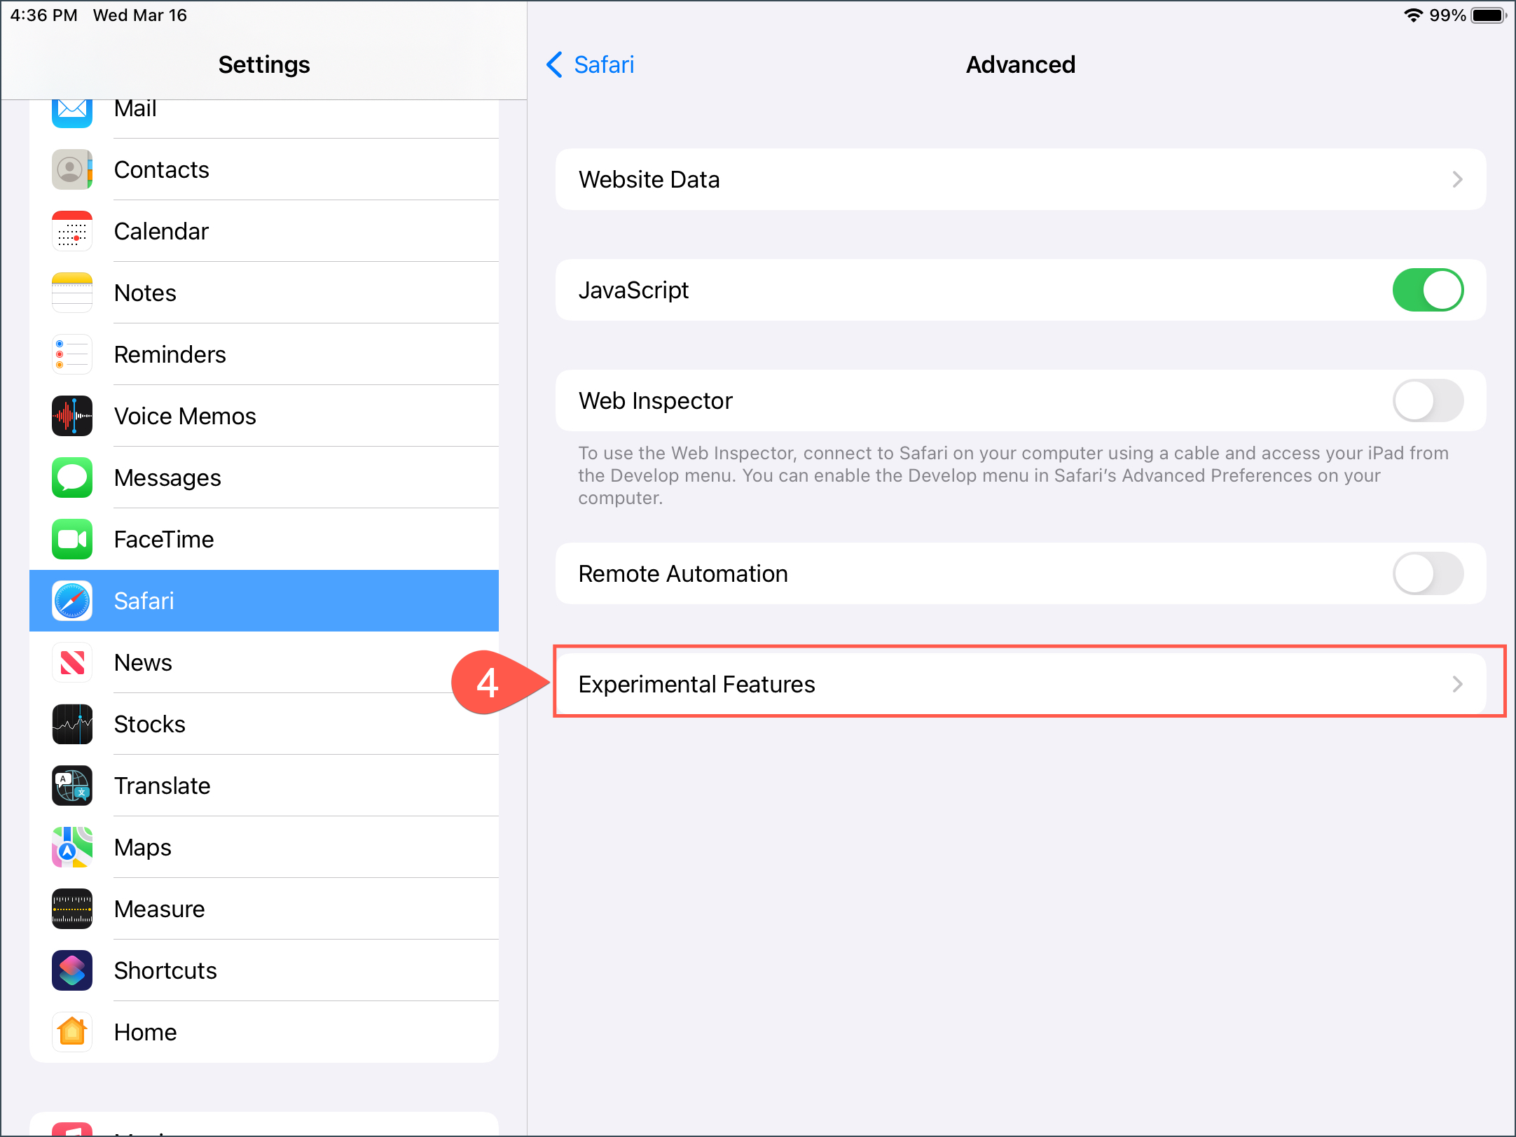Tap the FaceTime camera icon
The width and height of the screenshot is (1516, 1137).
[x=72, y=539]
